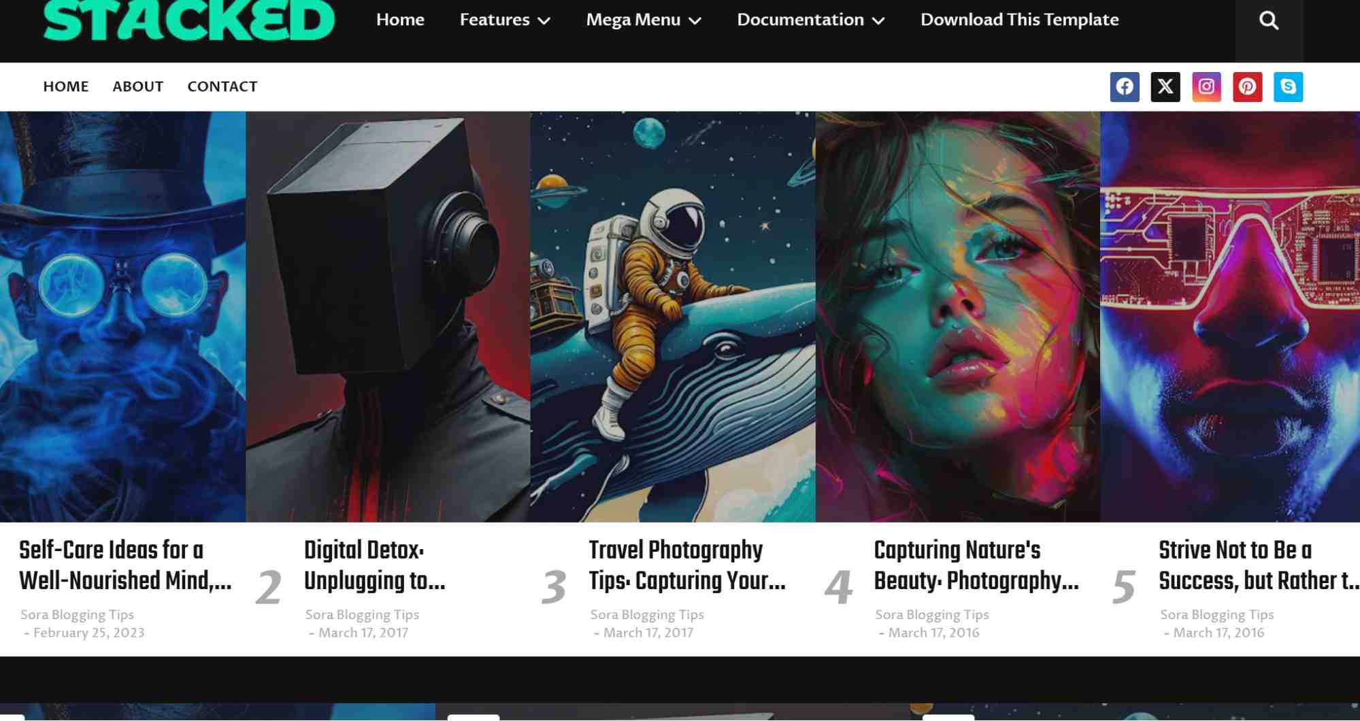Screen dimensions: 1360x721
Task: Click Download This Template link
Action: pos(1019,20)
